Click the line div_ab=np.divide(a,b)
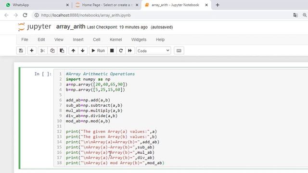 (91, 116)
